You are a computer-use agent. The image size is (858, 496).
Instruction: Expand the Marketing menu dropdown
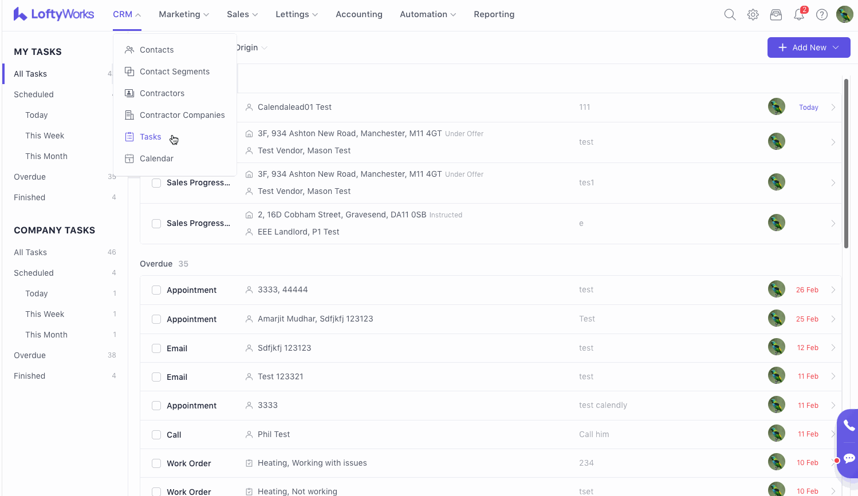point(184,14)
